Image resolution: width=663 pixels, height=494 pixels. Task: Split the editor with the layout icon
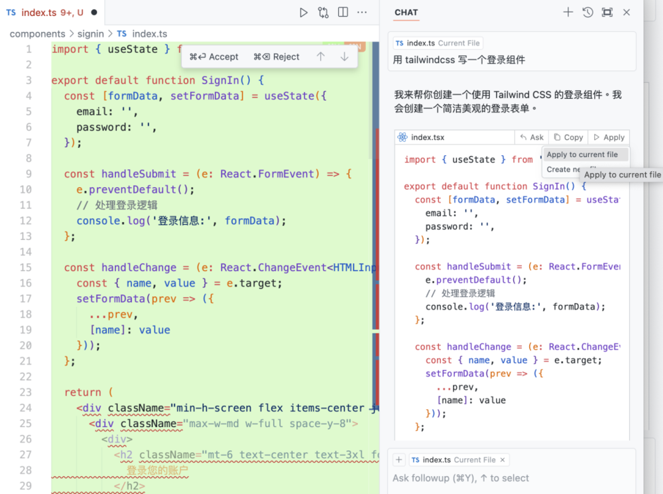coord(343,12)
